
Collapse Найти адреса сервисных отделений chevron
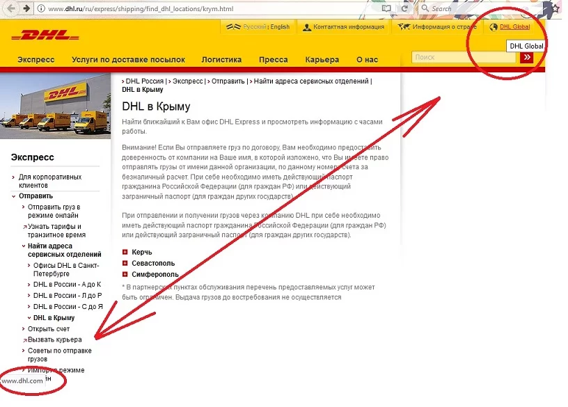[24, 246]
